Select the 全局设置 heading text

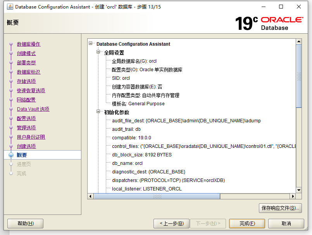[114, 53]
